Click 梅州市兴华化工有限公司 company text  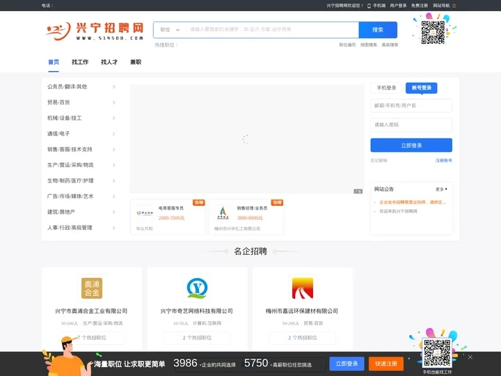pyautogui.click(x=237, y=228)
